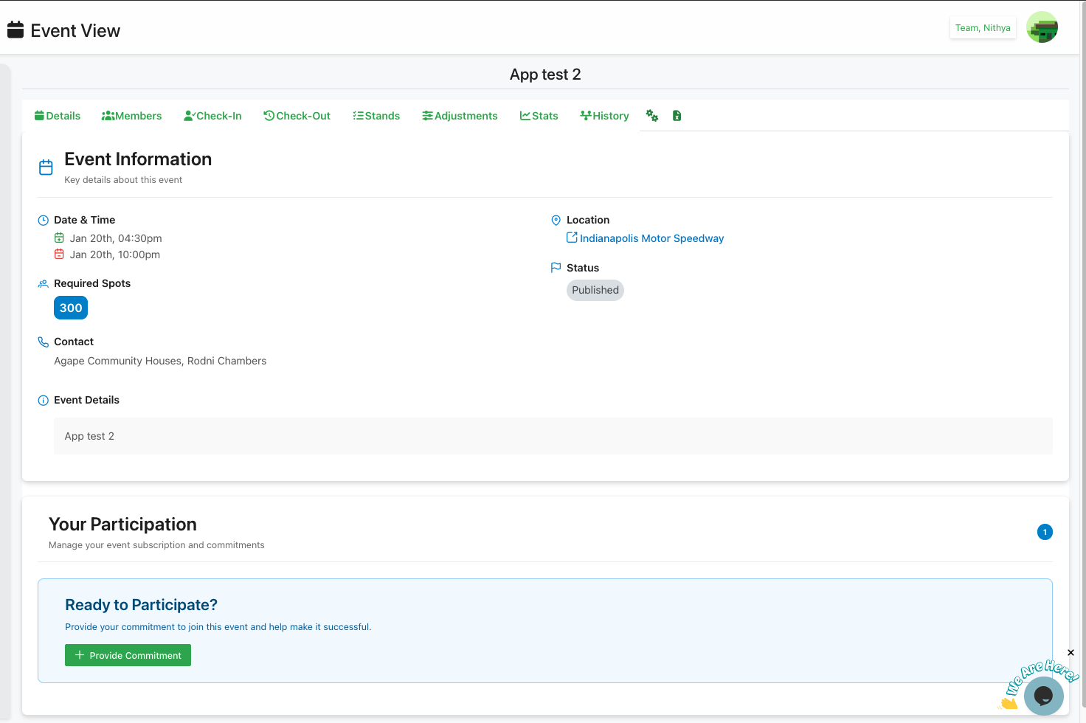This screenshot has height=723, width=1086.
Task: Open Indianapolis Motor Speedway location link
Action: click(651, 238)
